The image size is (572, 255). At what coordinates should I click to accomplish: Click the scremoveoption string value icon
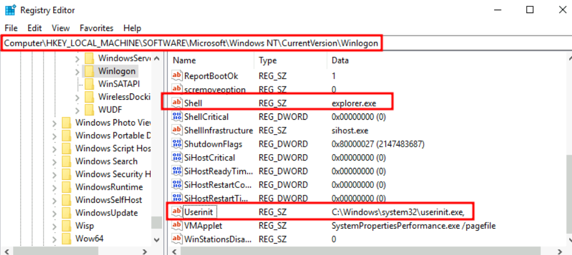(x=177, y=89)
